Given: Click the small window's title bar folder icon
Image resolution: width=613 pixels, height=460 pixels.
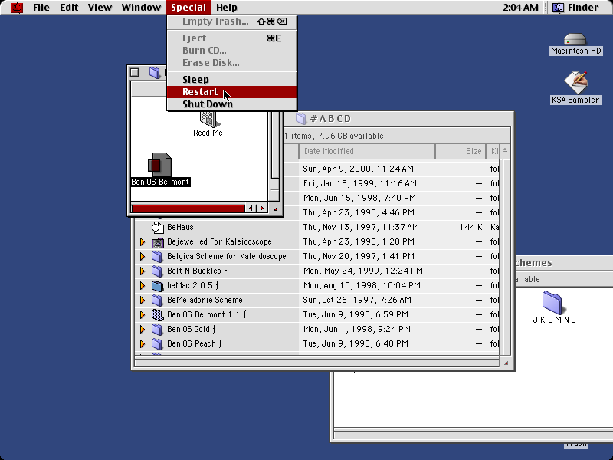Looking at the screenshot, I should pyautogui.click(x=155, y=72).
